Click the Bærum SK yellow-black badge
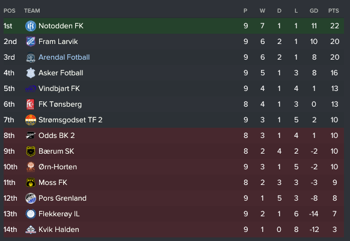The height and width of the screenshot is (241, 350). (x=31, y=151)
